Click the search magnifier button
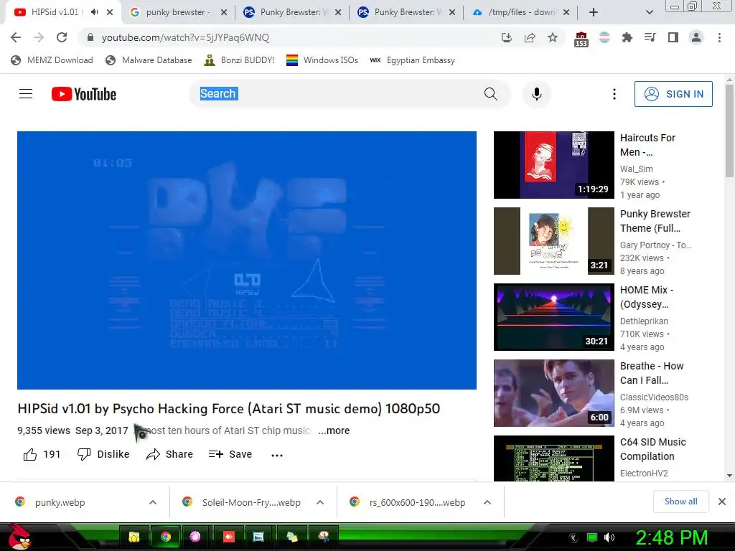The image size is (735, 551). tap(491, 94)
